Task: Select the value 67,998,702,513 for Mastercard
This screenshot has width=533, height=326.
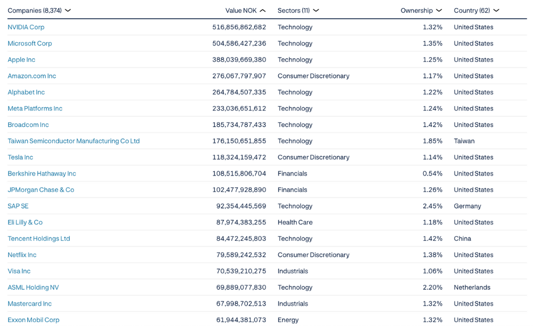Action: pyautogui.click(x=241, y=304)
